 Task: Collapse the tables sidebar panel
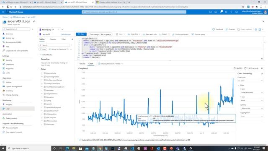pos(72,39)
